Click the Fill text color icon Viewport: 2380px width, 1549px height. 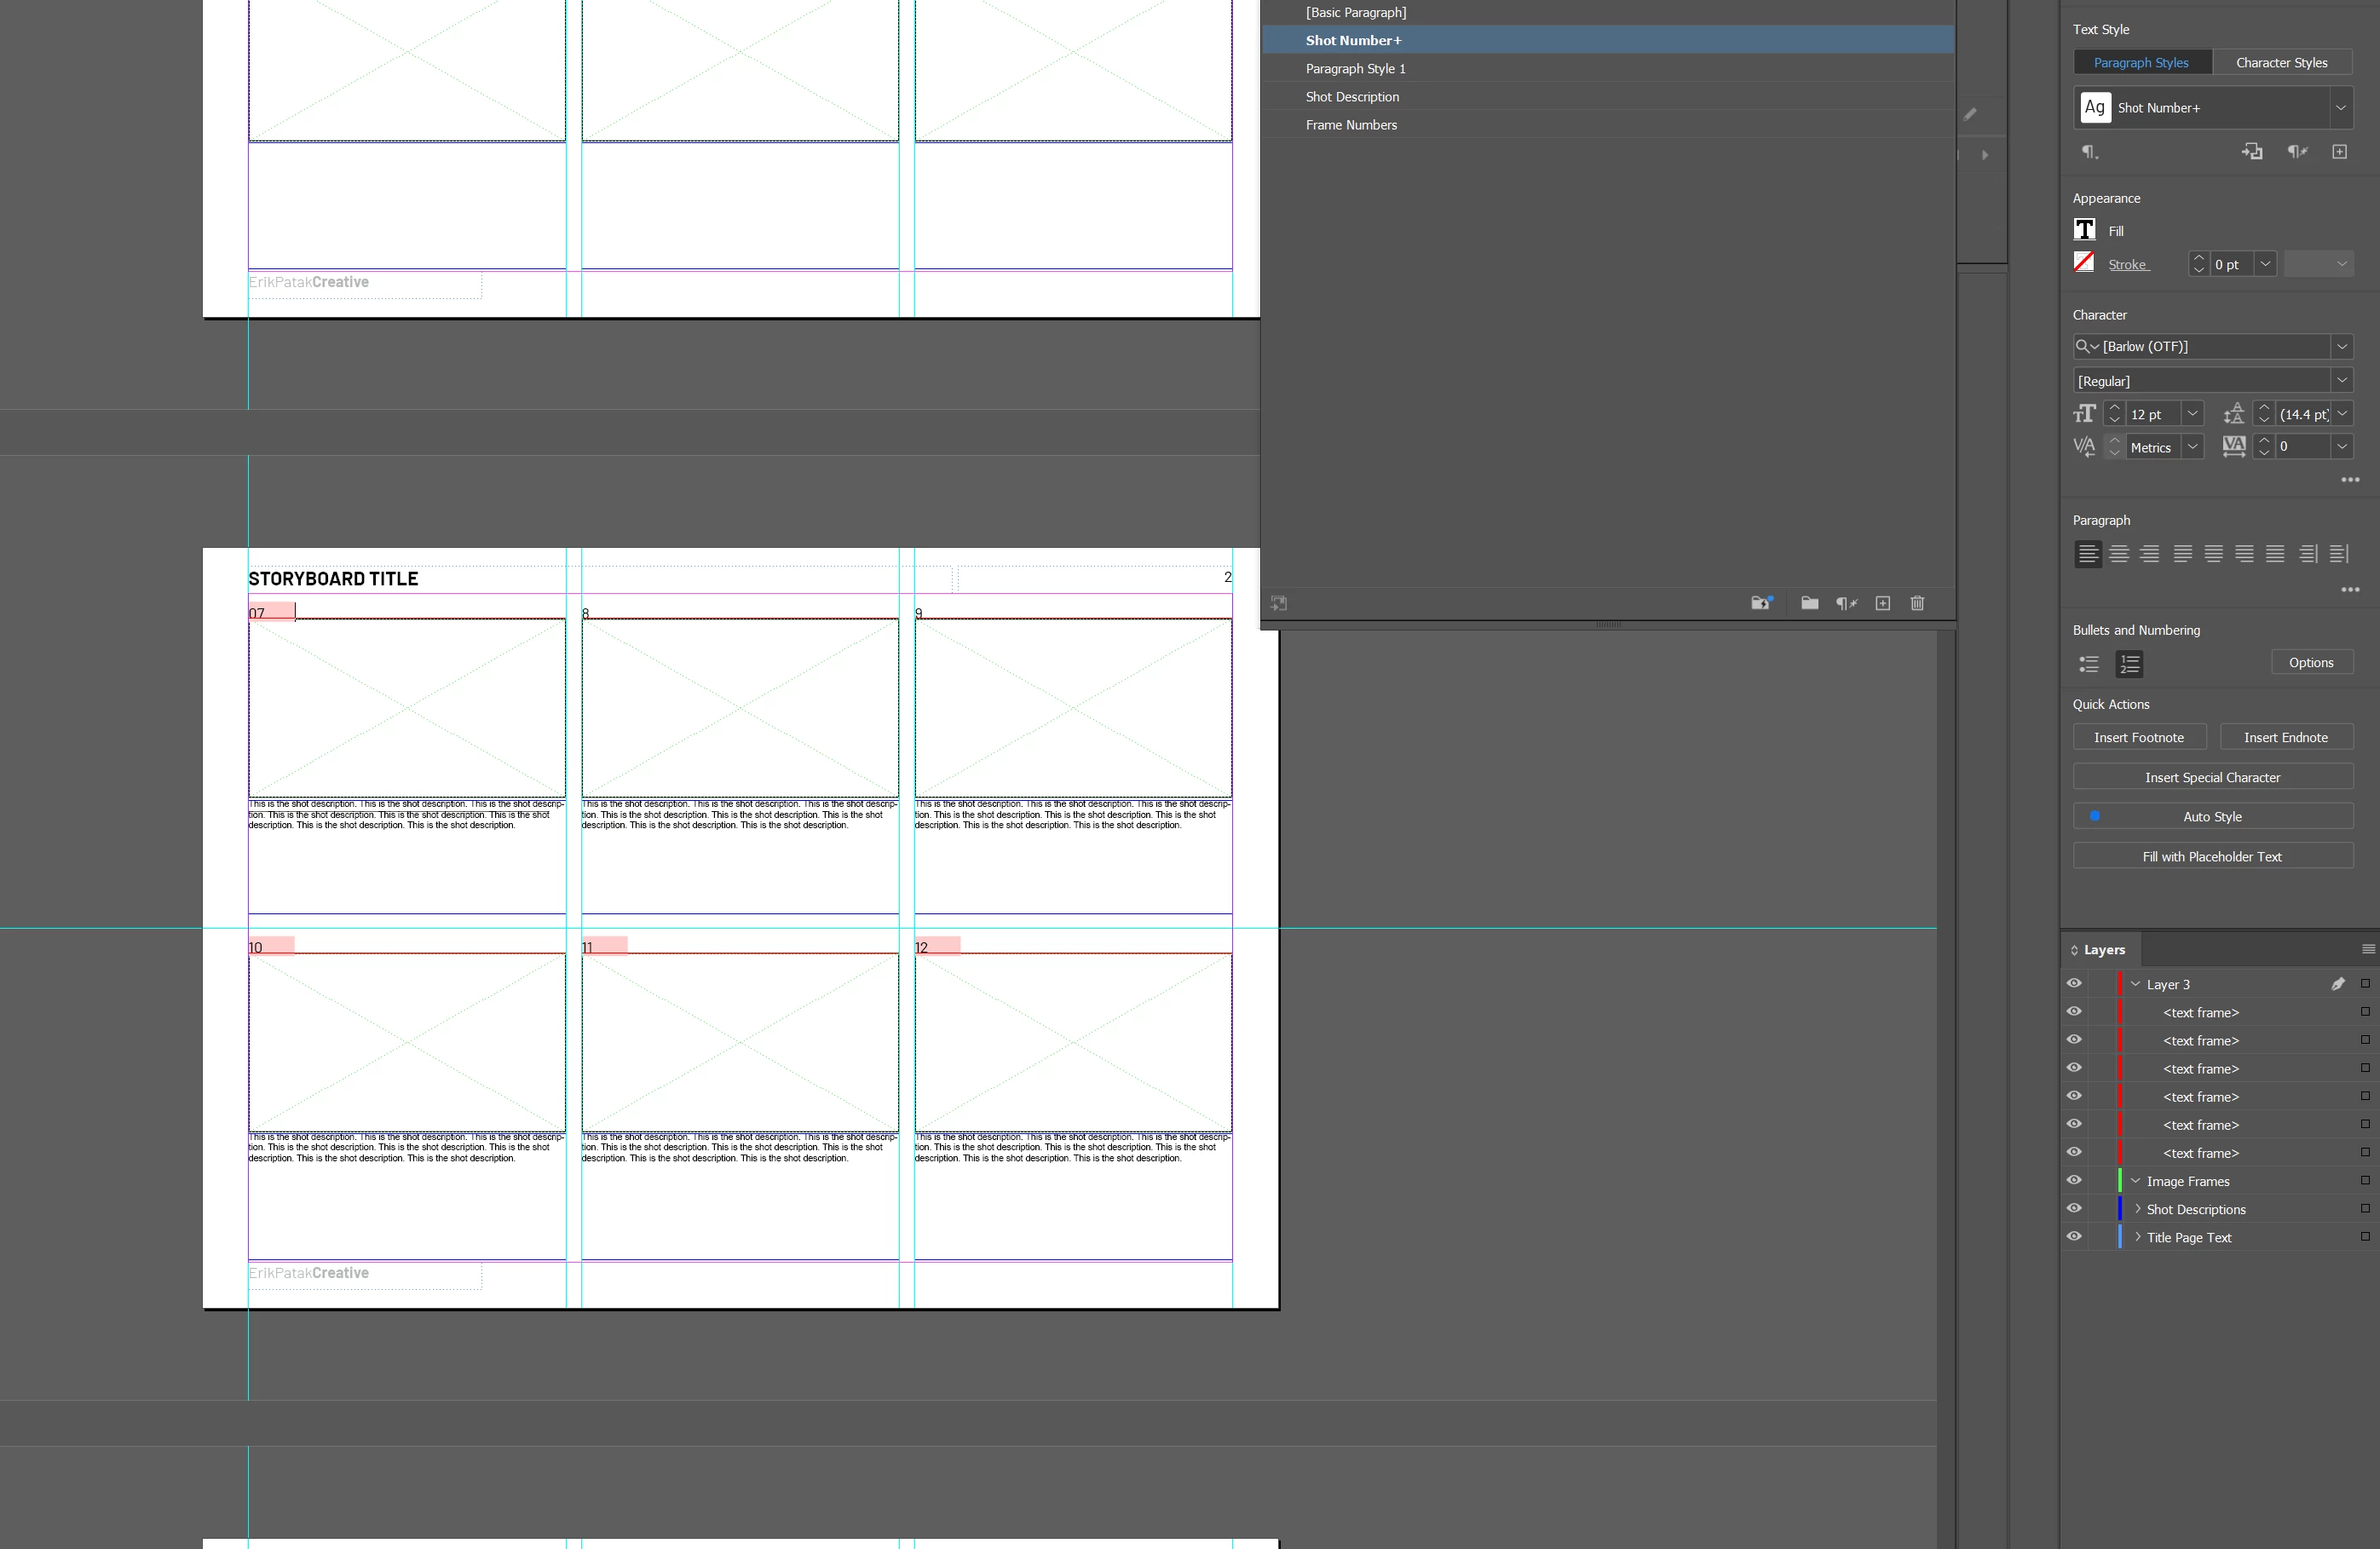[x=2084, y=230]
